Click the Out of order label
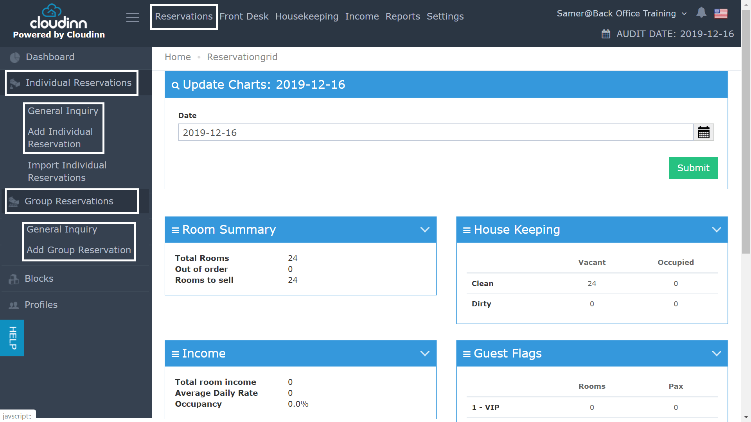Image resolution: width=751 pixels, height=422 pixels. (201, 269)
